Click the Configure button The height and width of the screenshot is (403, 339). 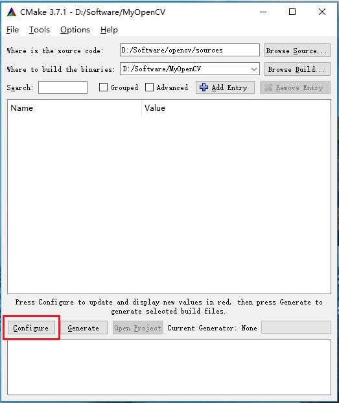(x=31, y=328)
